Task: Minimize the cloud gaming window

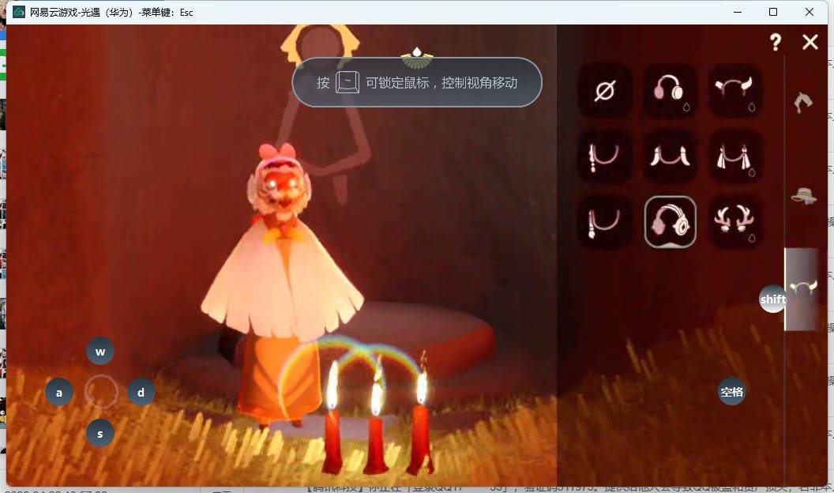Action: (737, 12)
